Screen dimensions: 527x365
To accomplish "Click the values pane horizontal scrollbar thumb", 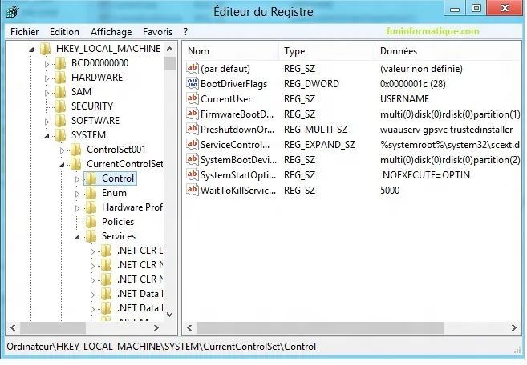I will click(320, 327).
